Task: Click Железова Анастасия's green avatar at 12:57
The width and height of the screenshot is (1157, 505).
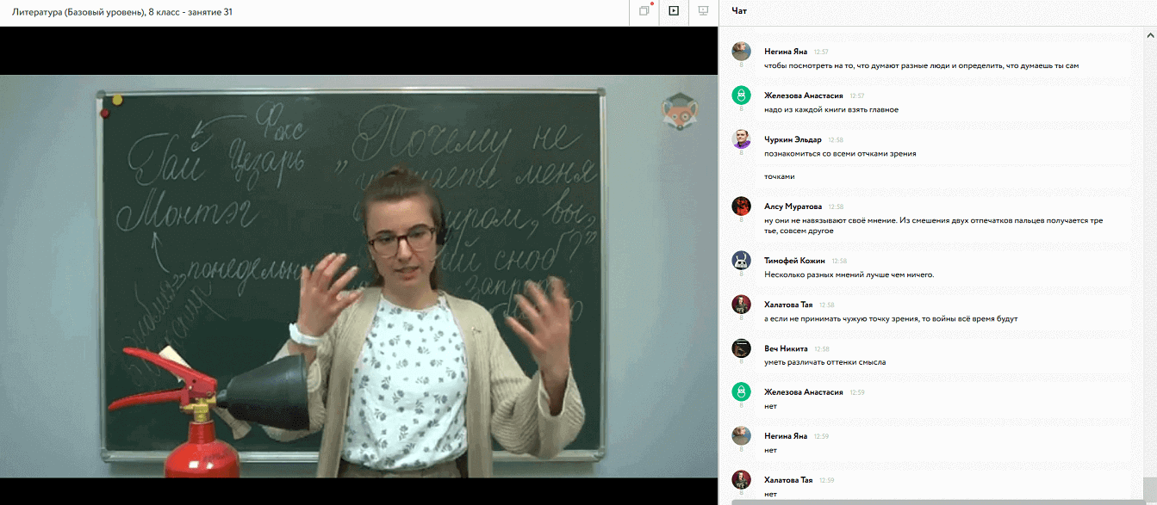Action: 741,95
